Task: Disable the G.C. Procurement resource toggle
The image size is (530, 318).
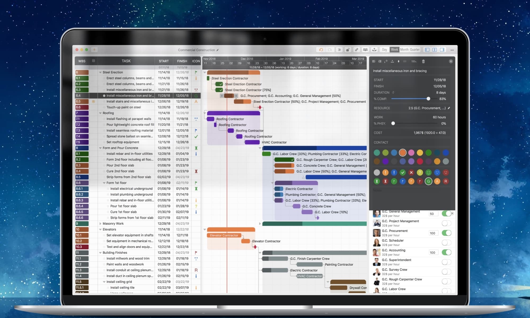Action: (447, 233)
